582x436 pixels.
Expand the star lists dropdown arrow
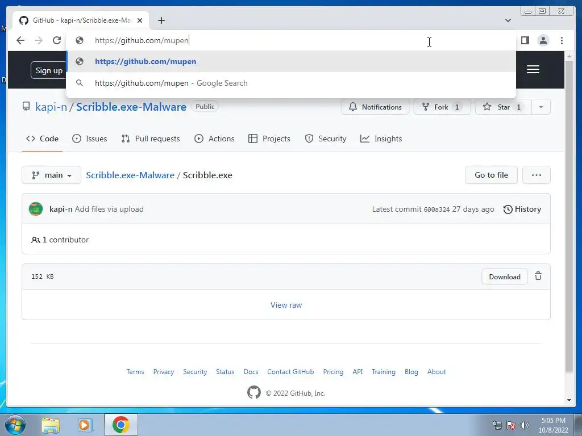point(541,107)
